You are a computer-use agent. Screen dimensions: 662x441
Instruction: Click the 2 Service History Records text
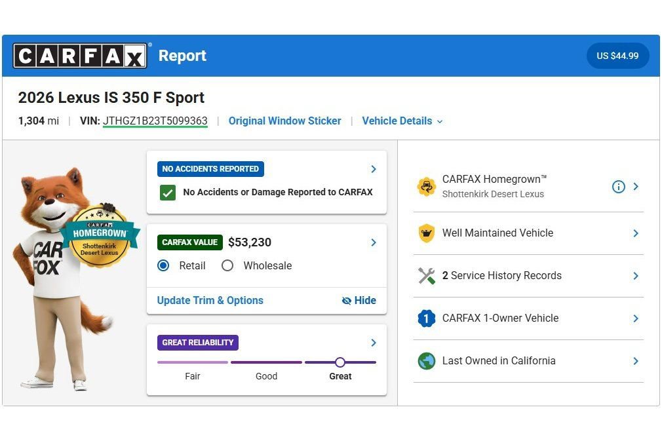pos(502,276)
